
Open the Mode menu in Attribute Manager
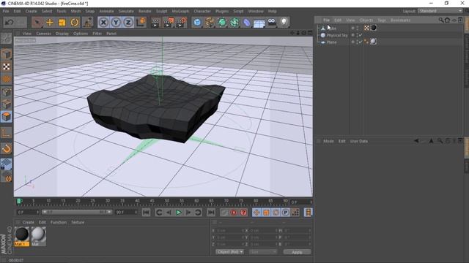click(x=328, y=141)
